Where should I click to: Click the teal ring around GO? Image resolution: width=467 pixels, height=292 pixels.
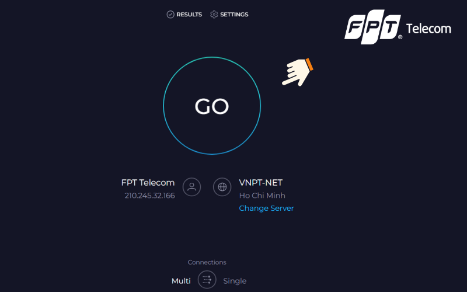coord(212,57)
